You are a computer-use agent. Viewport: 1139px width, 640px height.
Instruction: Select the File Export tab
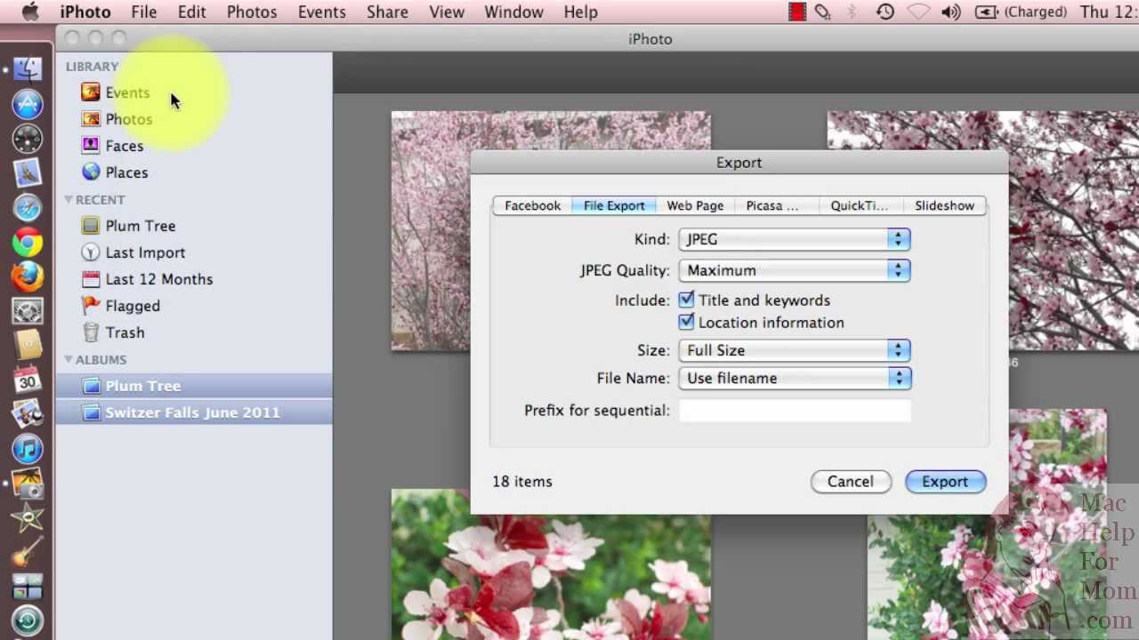614,205
